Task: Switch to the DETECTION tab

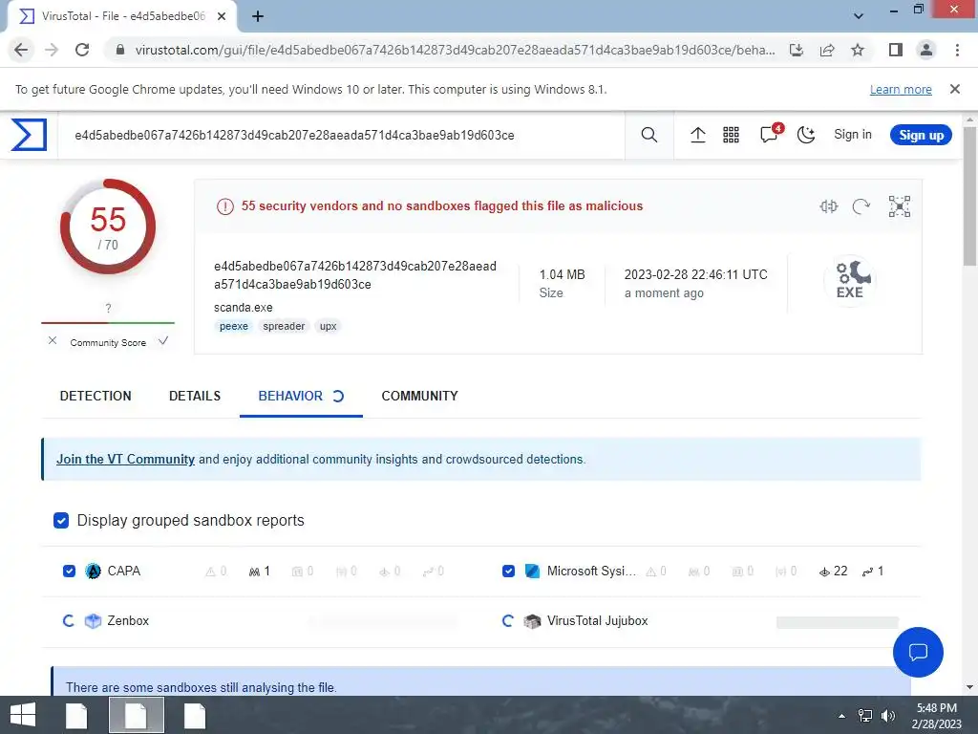Action: tap(96, 396)
